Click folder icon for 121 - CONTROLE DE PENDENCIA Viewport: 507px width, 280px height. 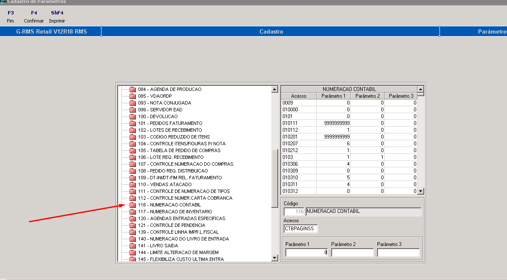(132, 225)
